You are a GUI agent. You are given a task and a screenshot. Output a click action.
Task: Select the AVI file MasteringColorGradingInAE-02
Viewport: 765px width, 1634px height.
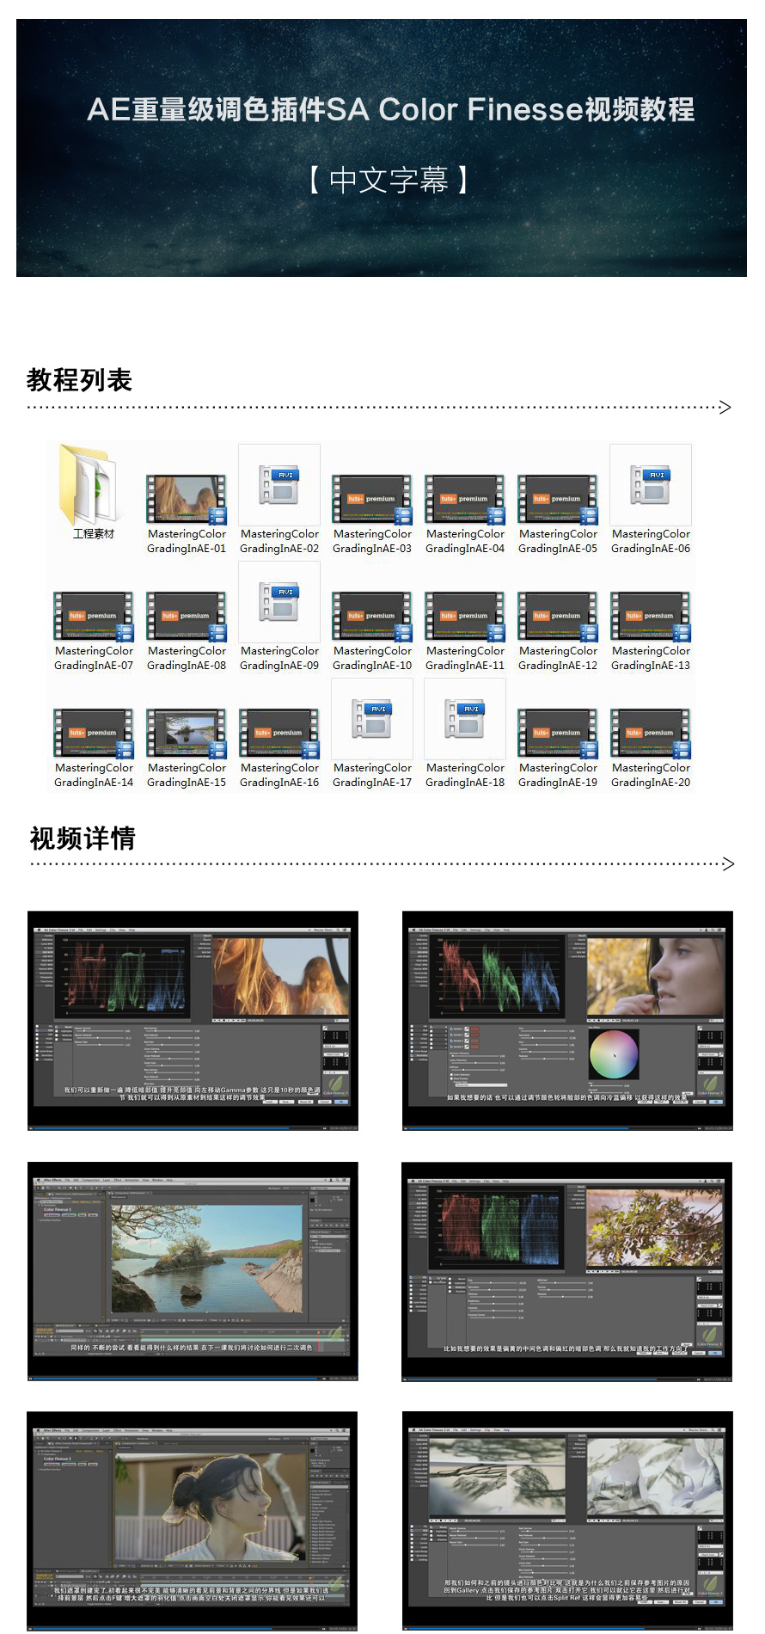tap(279, 485)
